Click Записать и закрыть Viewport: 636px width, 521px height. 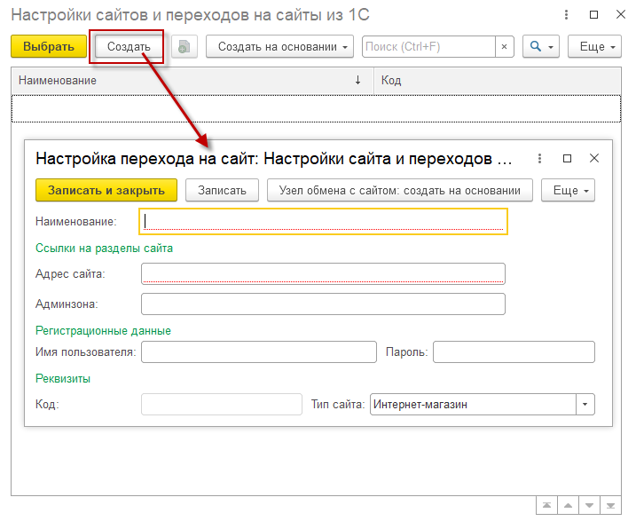coord(106,190)
